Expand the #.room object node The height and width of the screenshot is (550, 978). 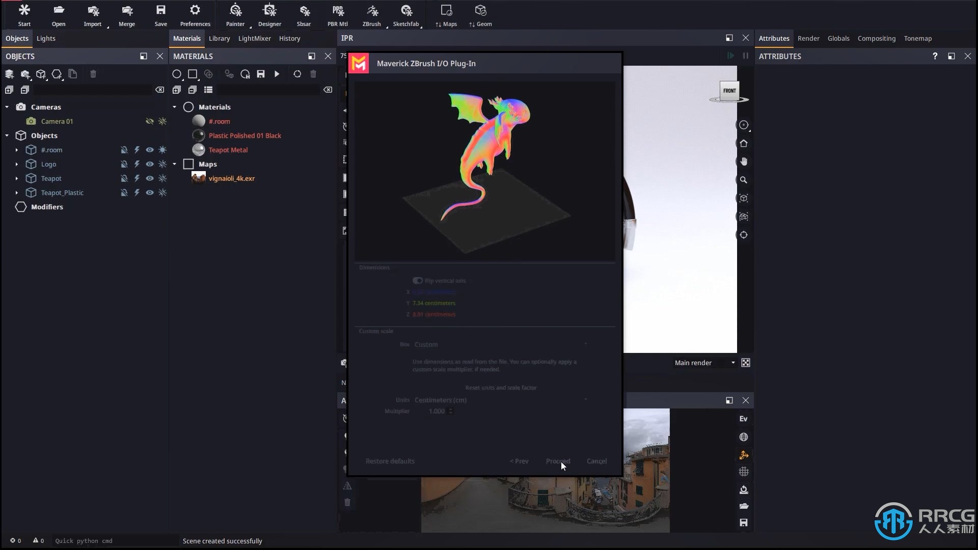(17, 150)
